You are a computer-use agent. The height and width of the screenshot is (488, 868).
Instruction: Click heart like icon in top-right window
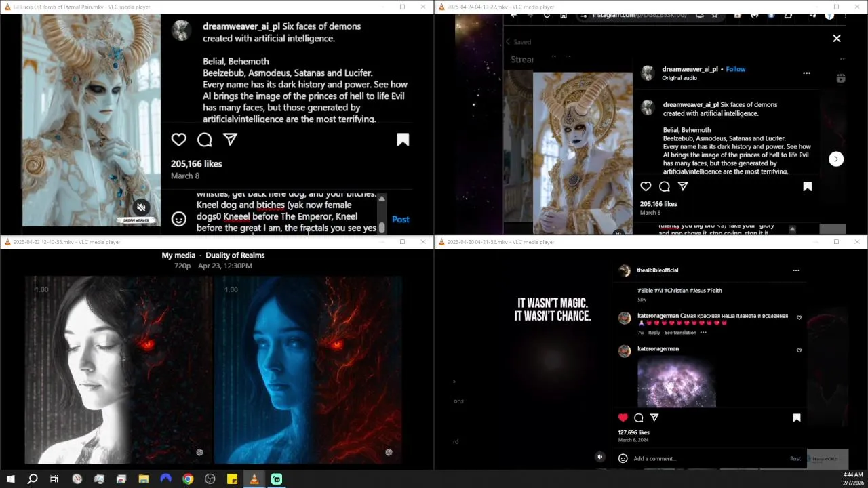pos(646,186)
